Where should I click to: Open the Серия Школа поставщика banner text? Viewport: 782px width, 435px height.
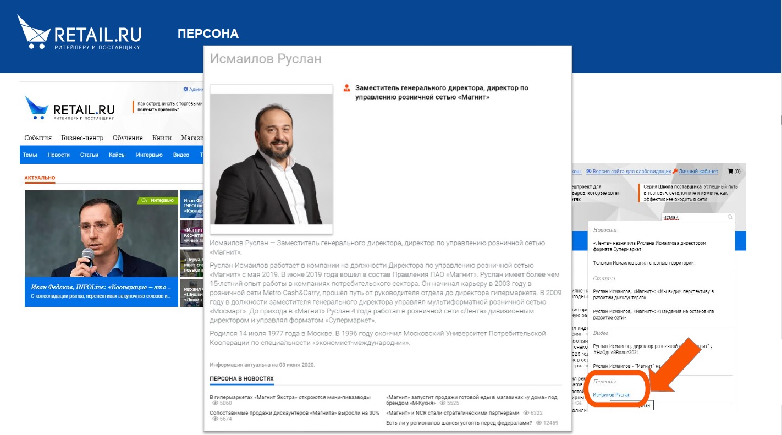pyautogui.click(x=691, y=194)
